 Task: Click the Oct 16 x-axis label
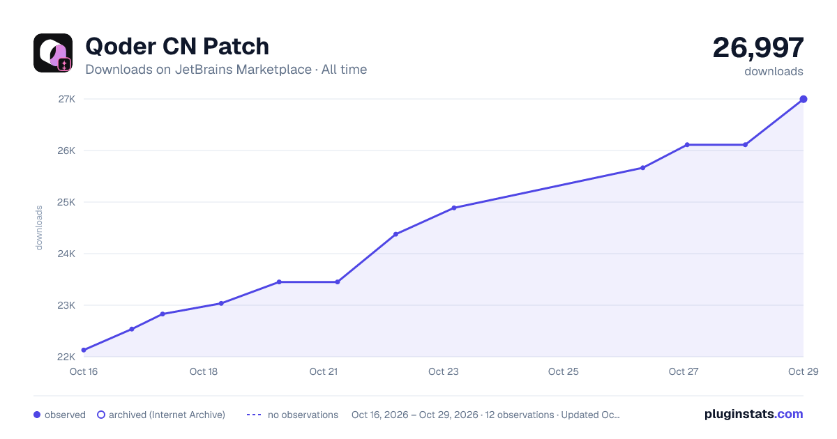tap(84, 371)
